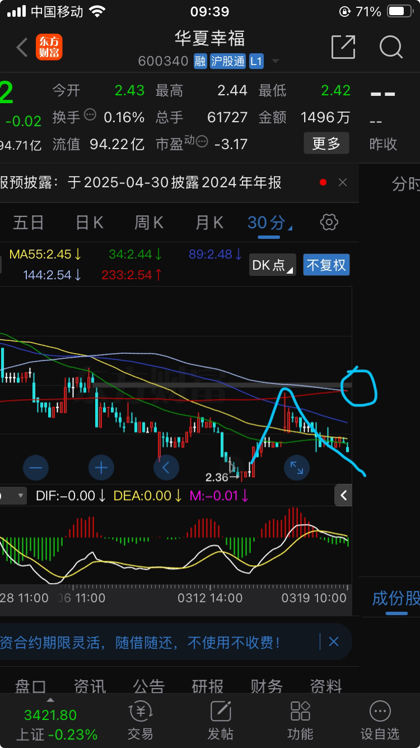Open the search magnifier icon
This screenshot has width=420, height=748.
pos(391,48)
